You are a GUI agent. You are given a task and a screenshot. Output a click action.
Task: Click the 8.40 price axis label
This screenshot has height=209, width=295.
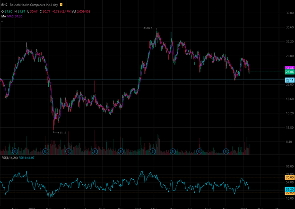click(290, 142)
